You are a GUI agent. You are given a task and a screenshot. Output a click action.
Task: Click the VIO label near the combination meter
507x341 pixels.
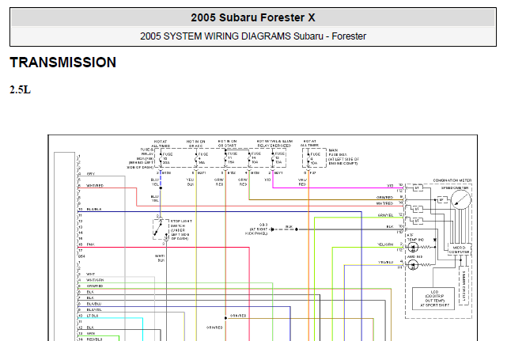390,186
